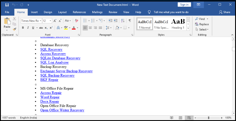The width and height of the screenshot is (236, 121).
Task: Toggle Bold formatting
Action: (23, 28)
